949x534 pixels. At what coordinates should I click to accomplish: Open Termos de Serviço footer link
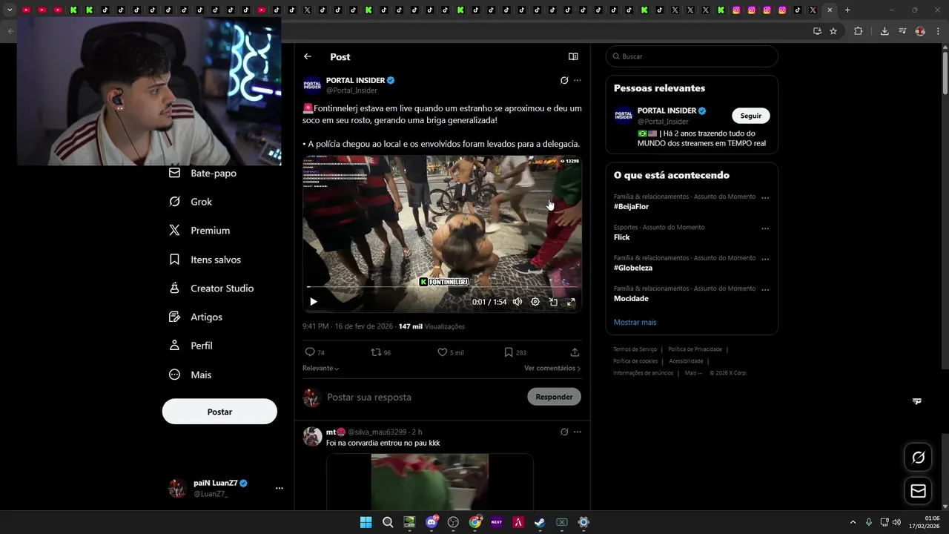[x=635, y=349]
